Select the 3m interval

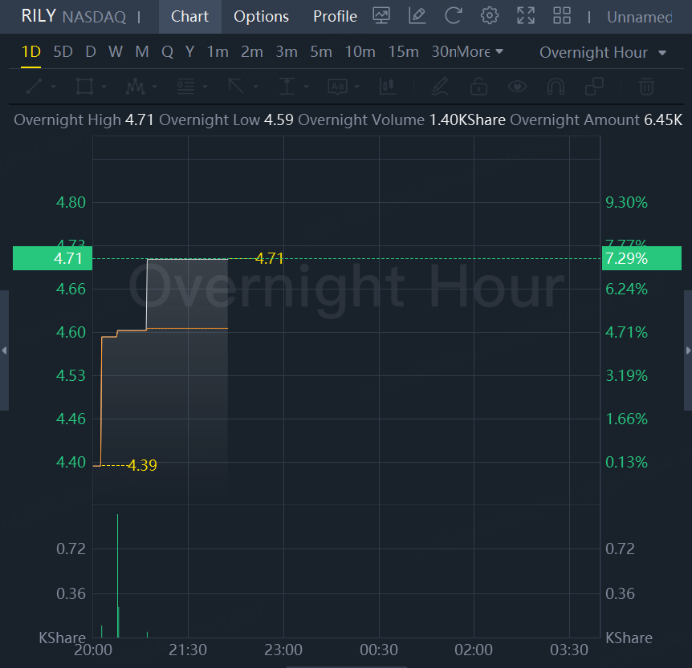tap(287, 52)
